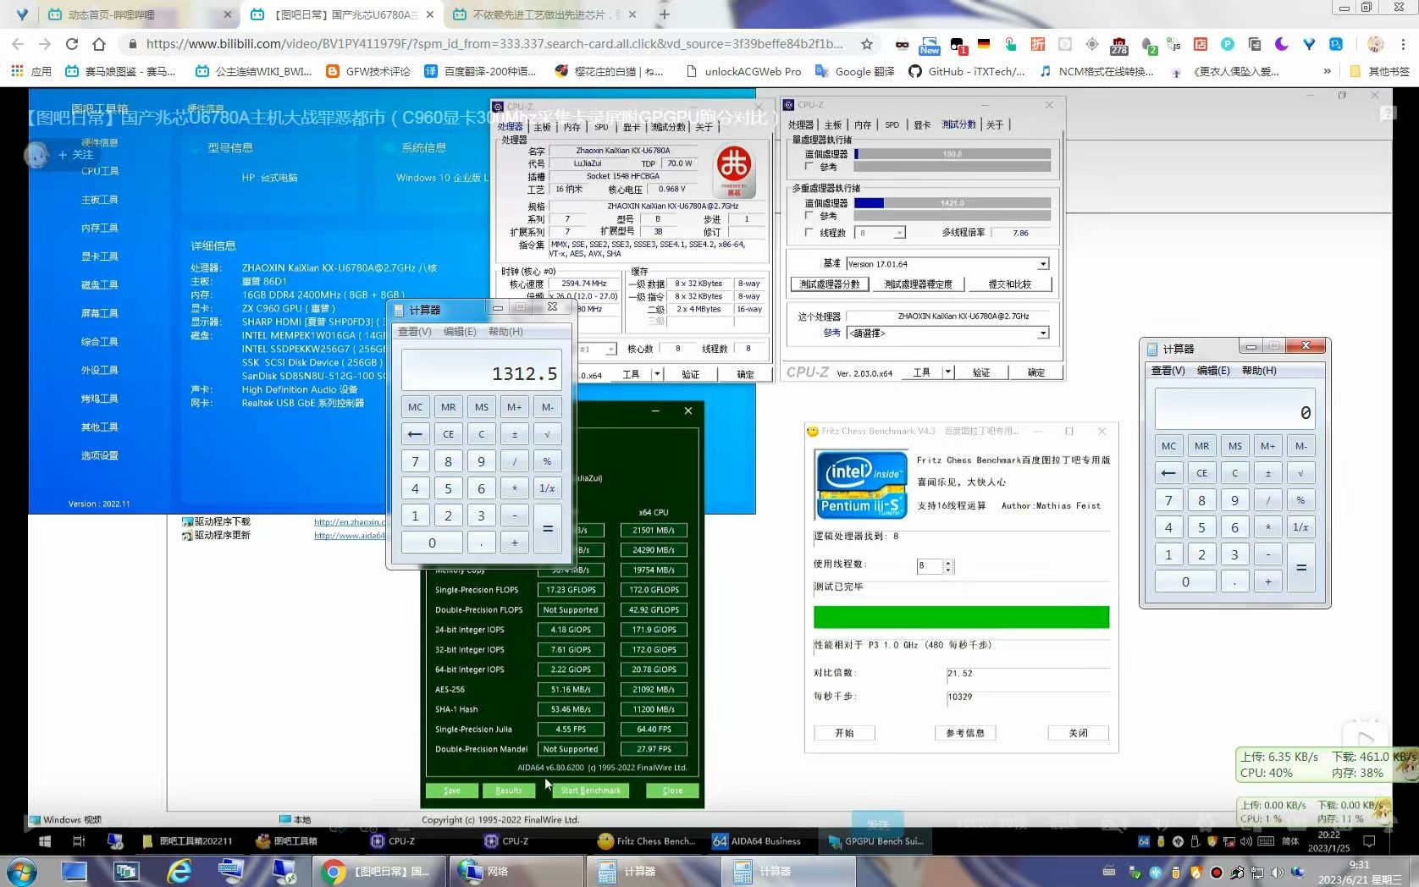Bookmark this page with the star icon

coord(867,44)
